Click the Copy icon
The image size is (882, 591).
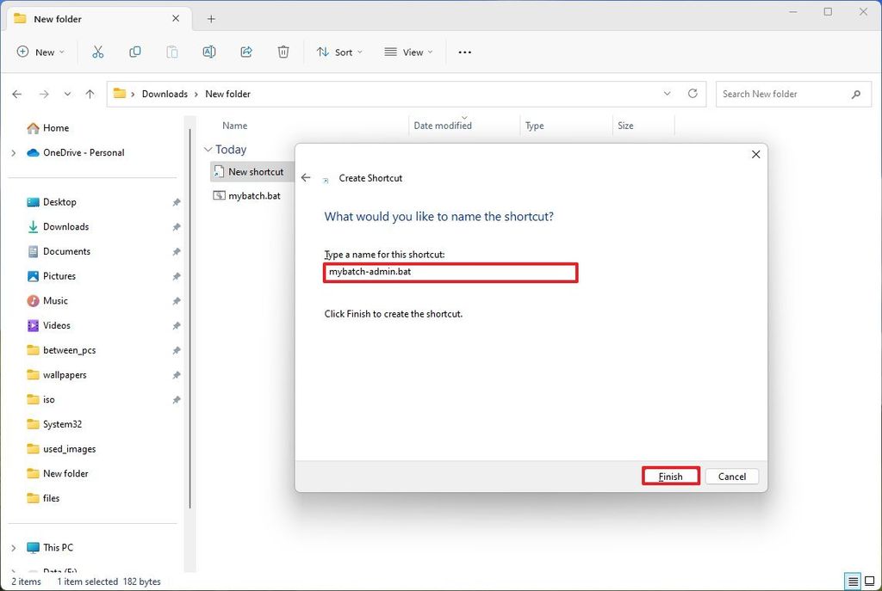pyautogui.click(x=135, y=52)
